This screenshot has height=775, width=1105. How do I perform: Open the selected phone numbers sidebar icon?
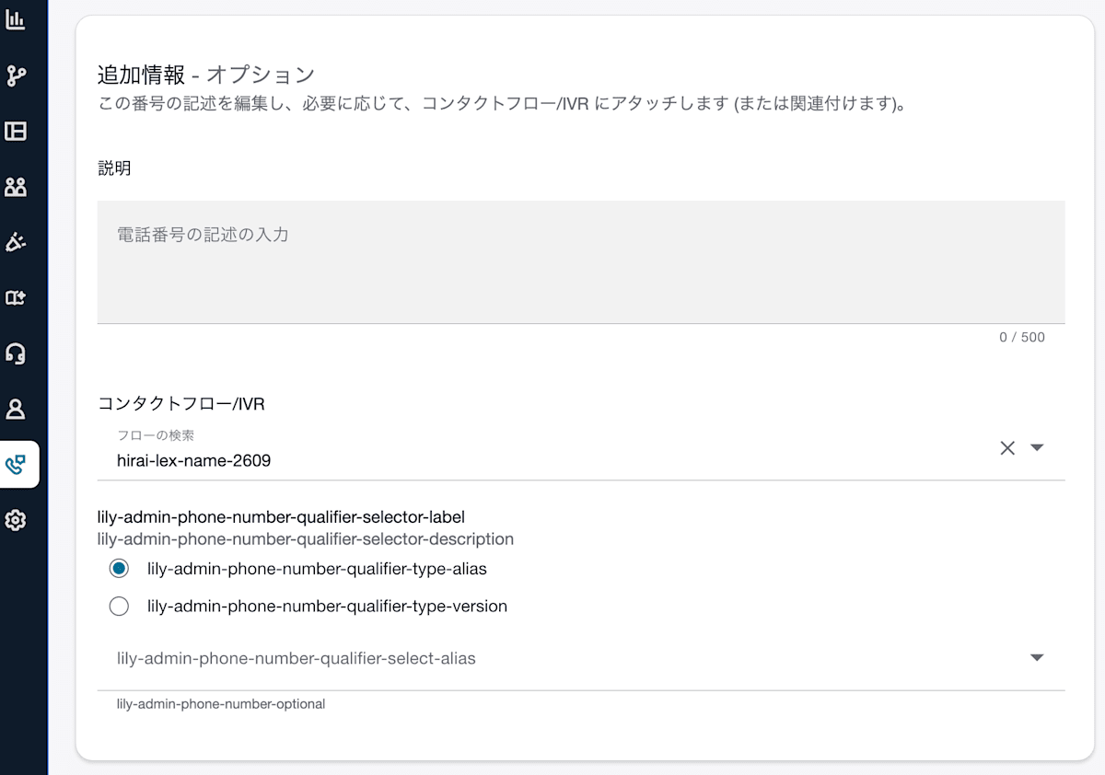point(16,465)
